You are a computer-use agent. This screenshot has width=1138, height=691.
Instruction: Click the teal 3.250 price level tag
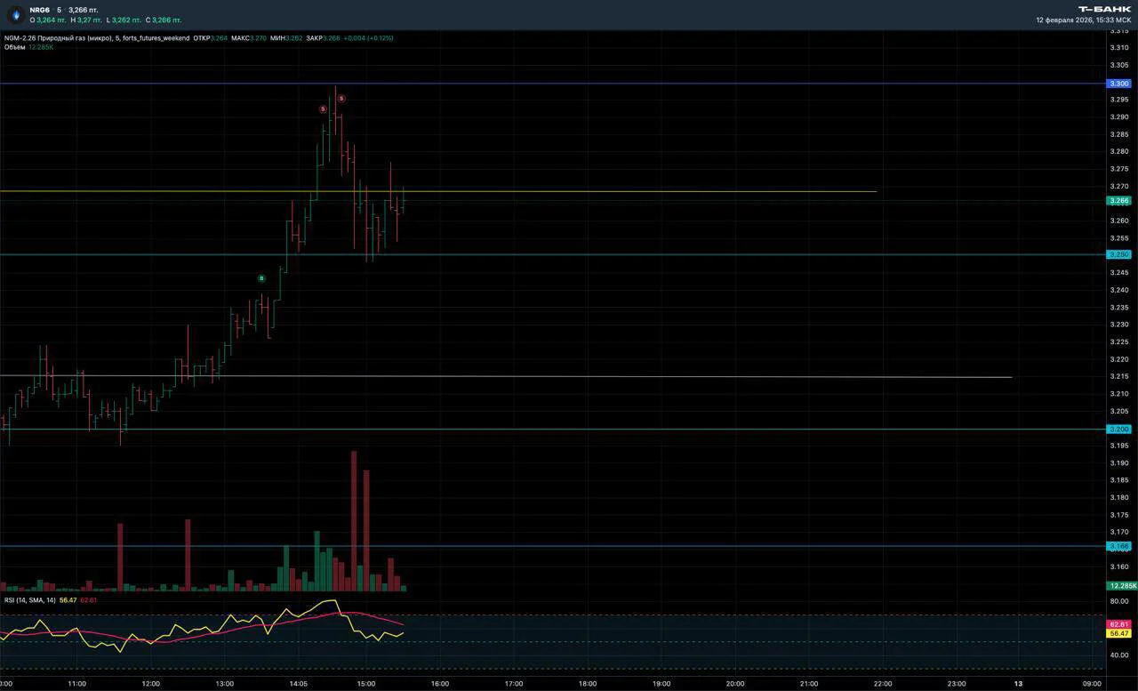click(1118, 254)
